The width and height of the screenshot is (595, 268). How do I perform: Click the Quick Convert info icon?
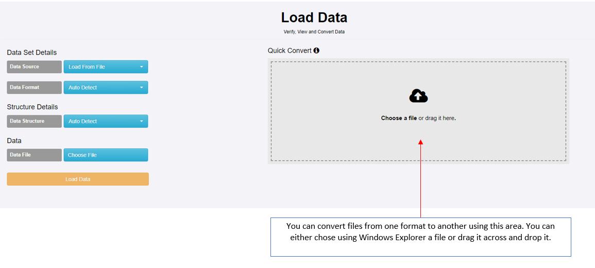[316, 51]
